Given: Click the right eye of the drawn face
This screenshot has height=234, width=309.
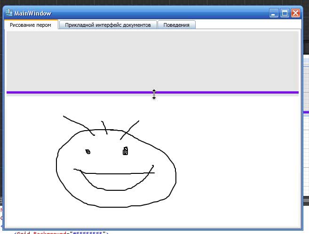Looking at the screenshot, I should [x=125, y=151].
